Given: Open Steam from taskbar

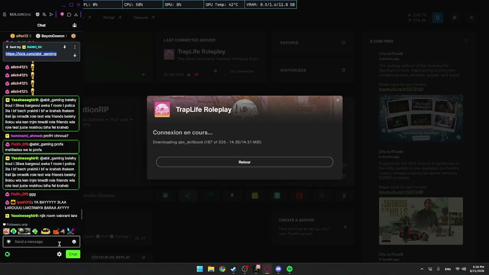Looking at the screenshot, I should [233, 269].
